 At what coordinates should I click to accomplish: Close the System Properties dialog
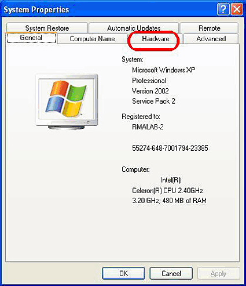click(237, 9)
